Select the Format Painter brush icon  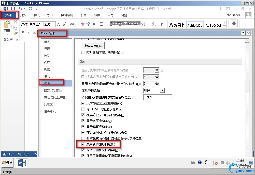click(x=16, y=33)
